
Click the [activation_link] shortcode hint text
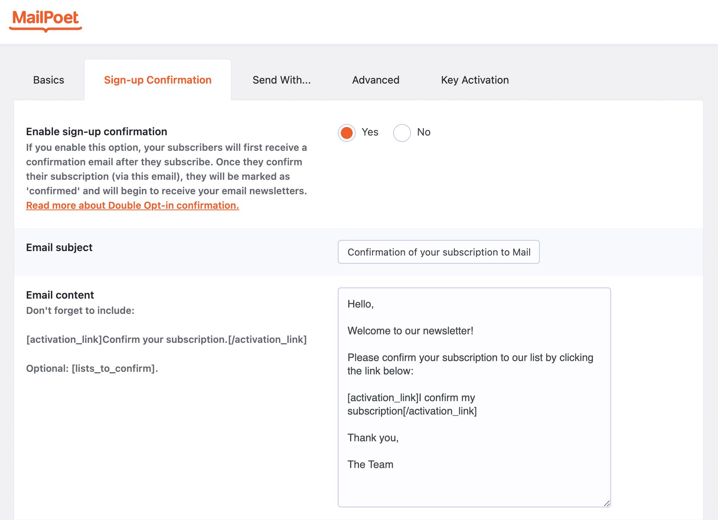(x=166, y=339)
